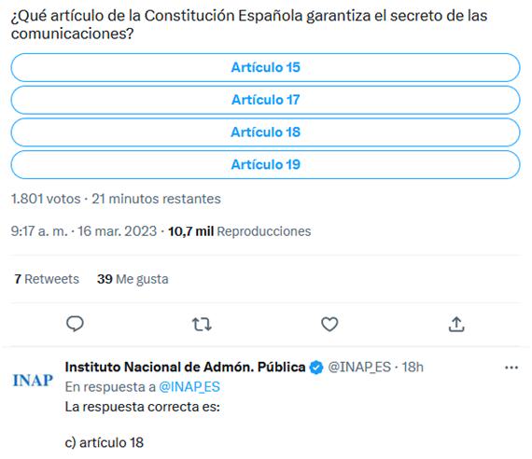Open the 7 Retweets list

click(x=47, y=279)
